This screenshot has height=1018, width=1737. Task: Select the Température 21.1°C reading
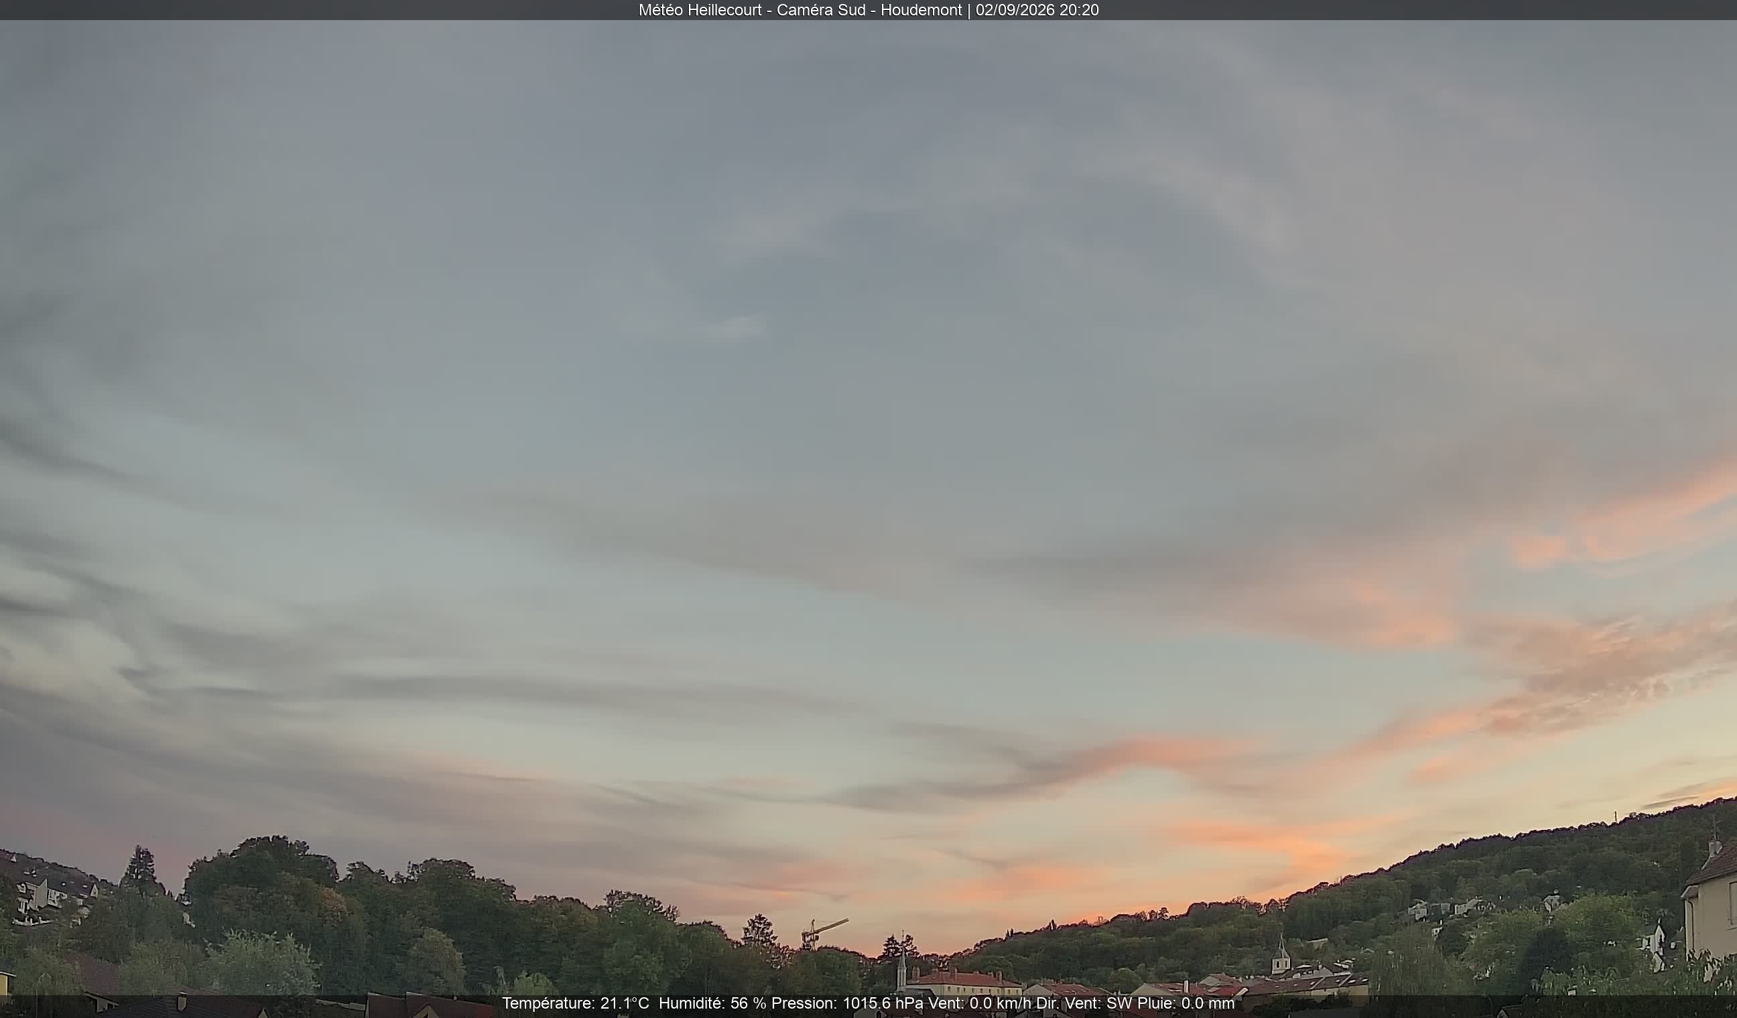pyautogui.click(x=575, y=1003)
